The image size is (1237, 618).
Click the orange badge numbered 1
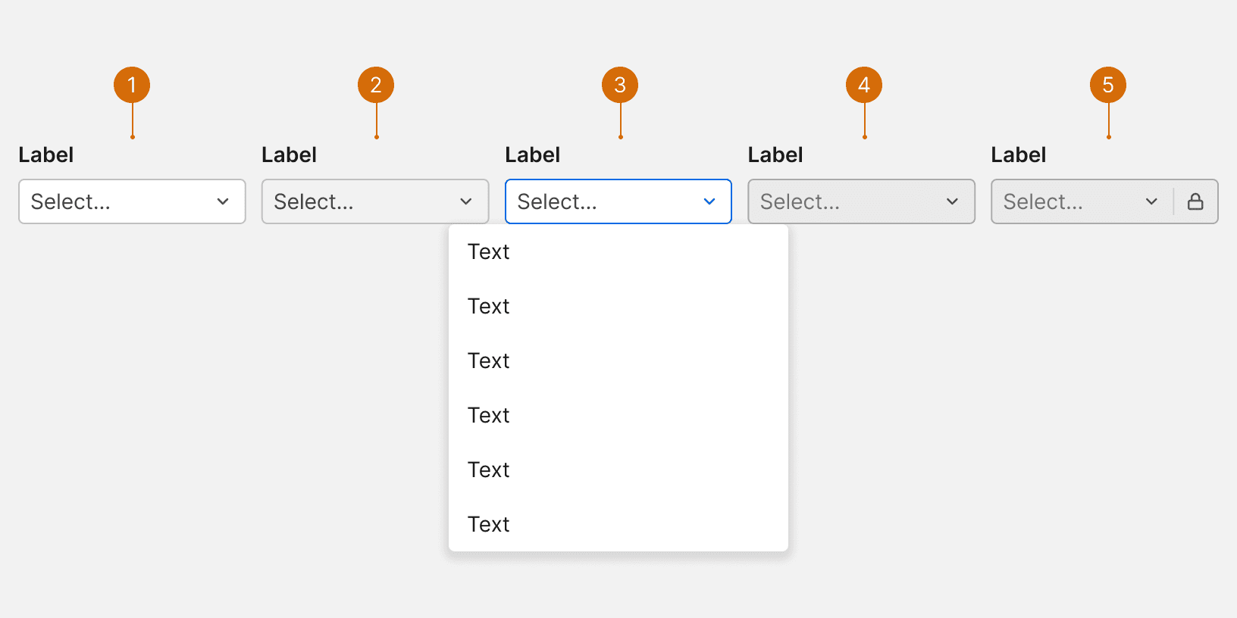132,85
